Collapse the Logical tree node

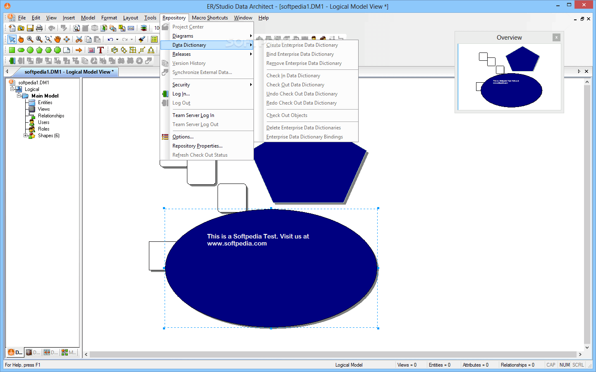click(12, 89)
